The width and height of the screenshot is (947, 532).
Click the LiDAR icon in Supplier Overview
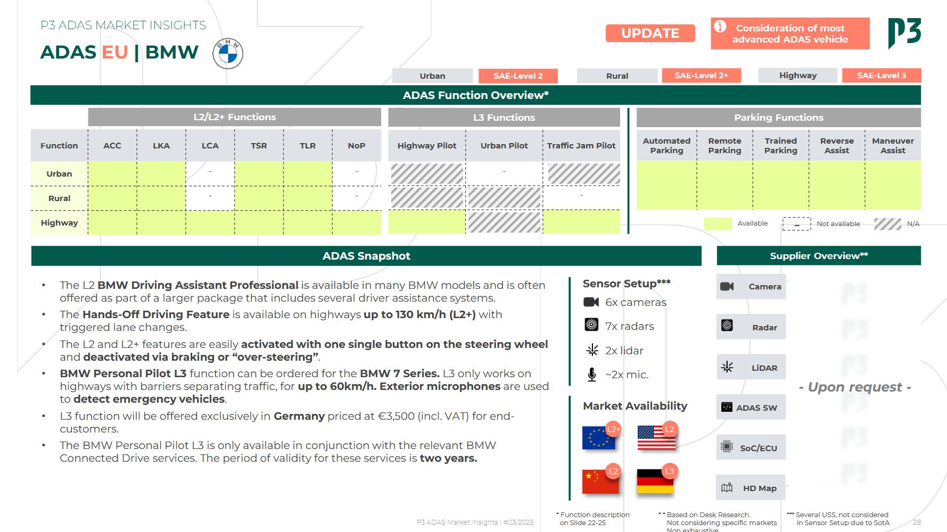point(727,367)
